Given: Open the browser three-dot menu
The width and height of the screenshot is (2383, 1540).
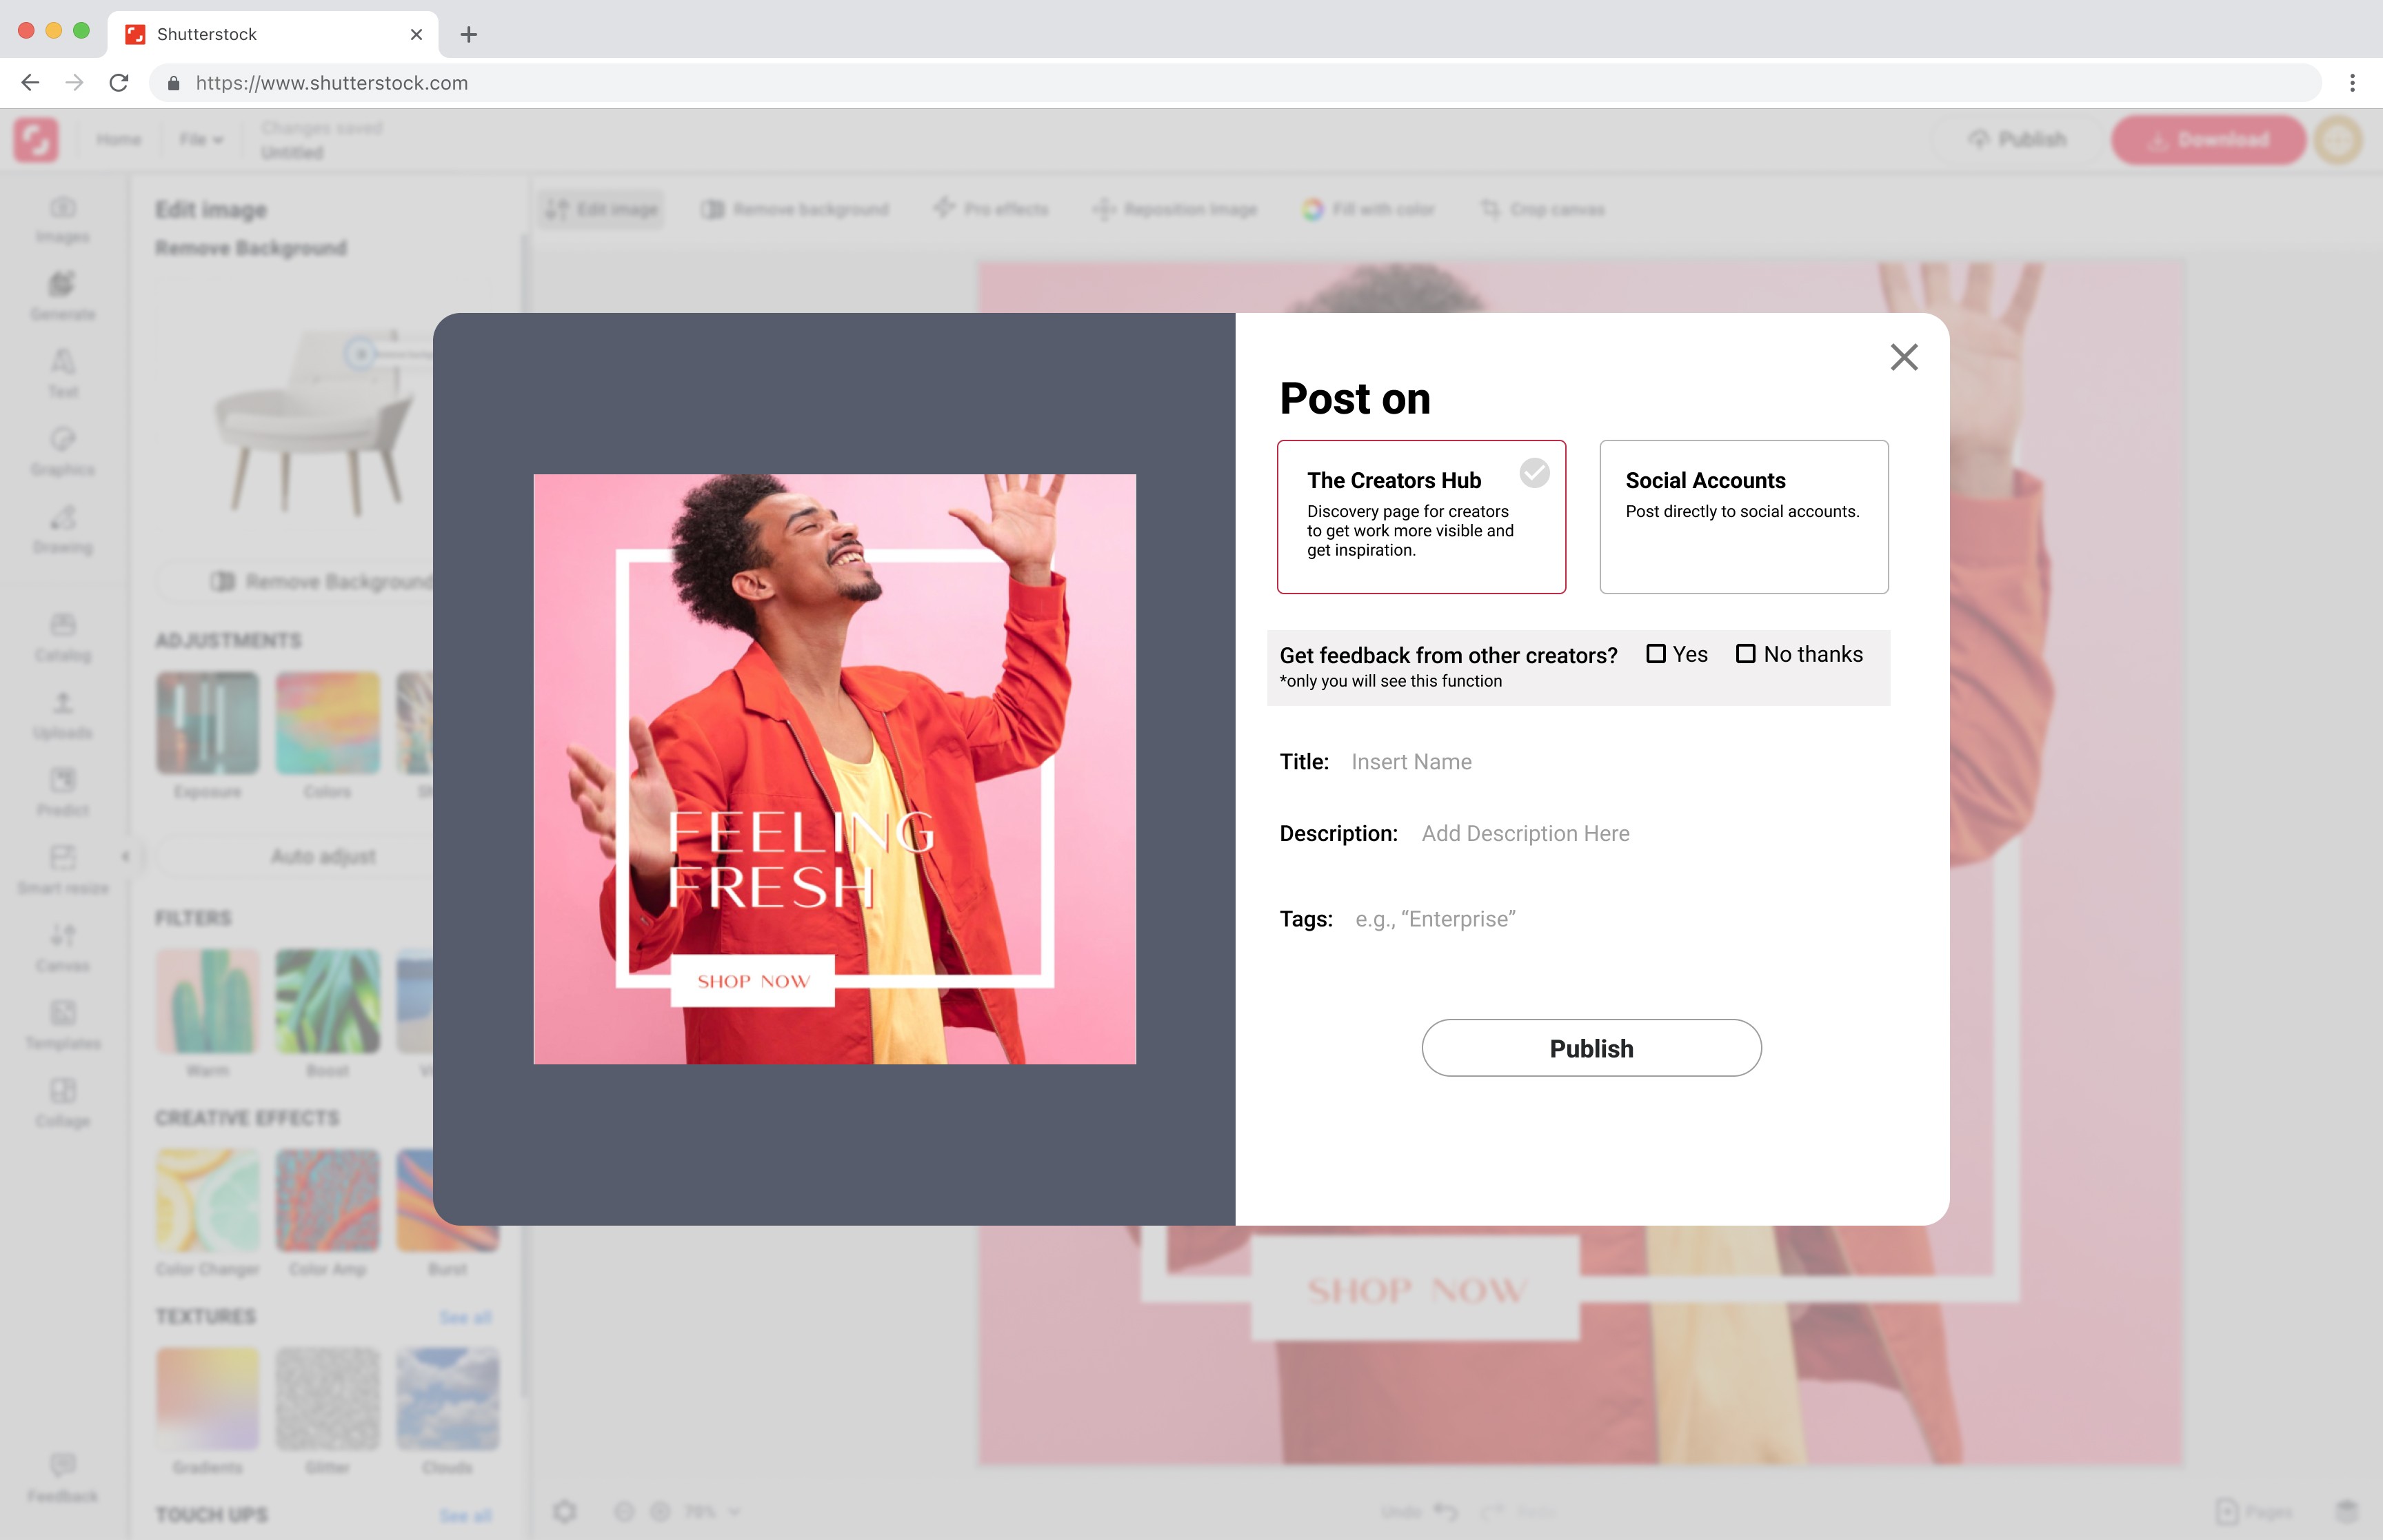Looking at the screenshot, I should [2352, 83].
